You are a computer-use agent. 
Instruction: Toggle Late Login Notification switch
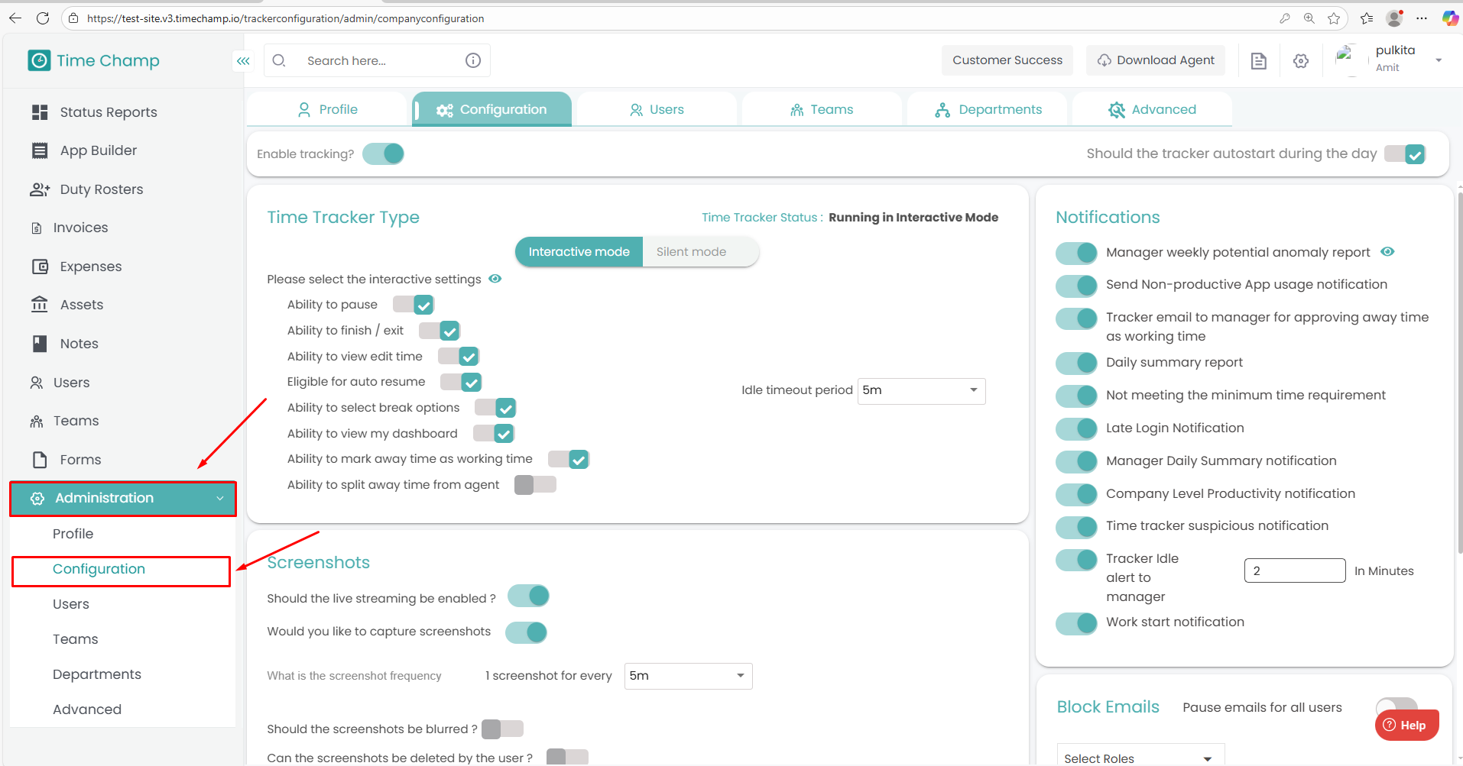tap(1076, 428)
